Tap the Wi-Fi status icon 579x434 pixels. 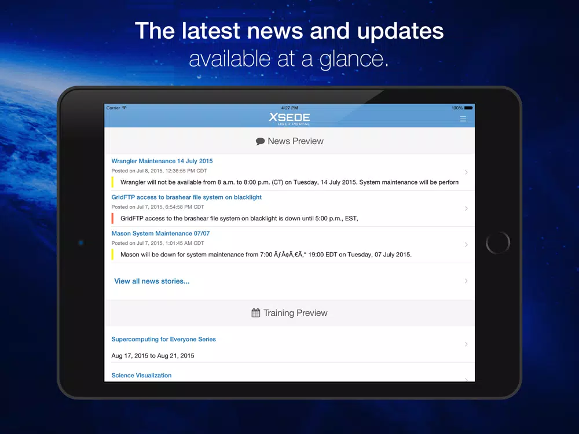click(x=124, y=108)
